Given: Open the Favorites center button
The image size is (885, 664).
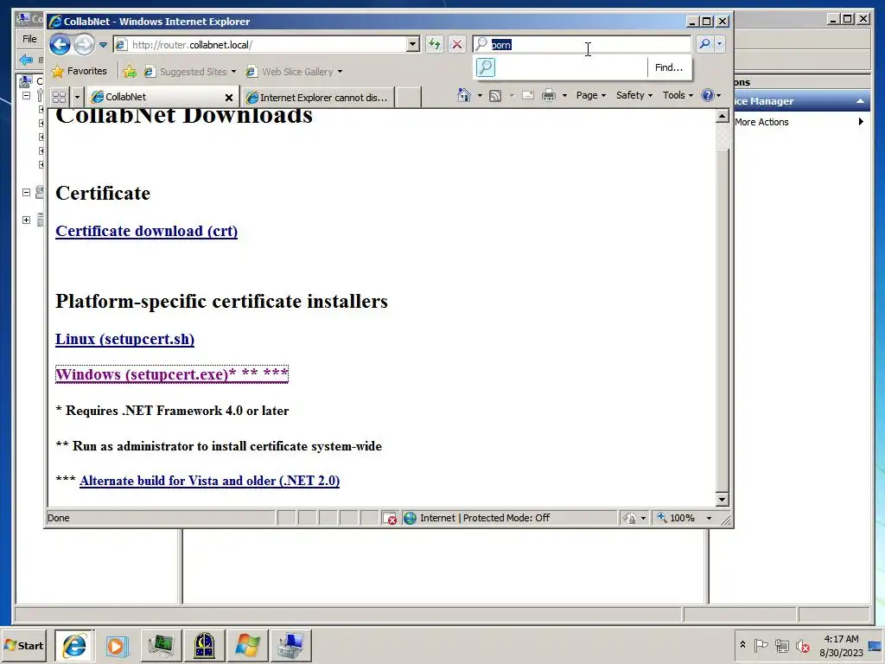Looking at the screenshot, I should tap(79, 71).
